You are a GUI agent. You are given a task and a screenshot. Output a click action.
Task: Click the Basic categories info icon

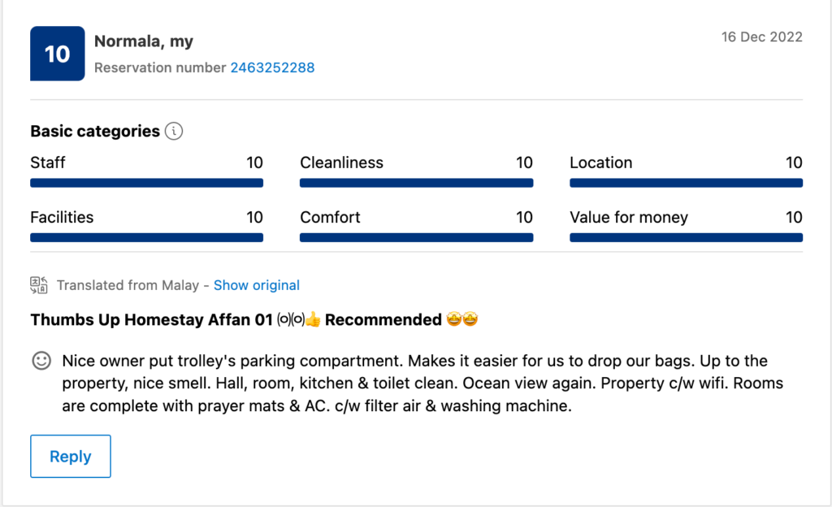tap(174, 131)
